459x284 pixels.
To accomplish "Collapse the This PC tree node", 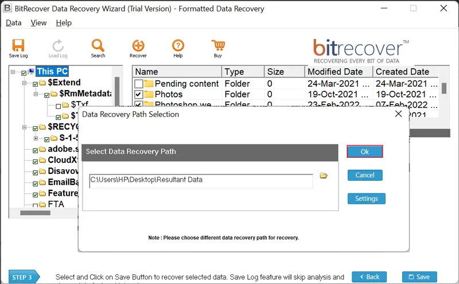I will [13, 72].
